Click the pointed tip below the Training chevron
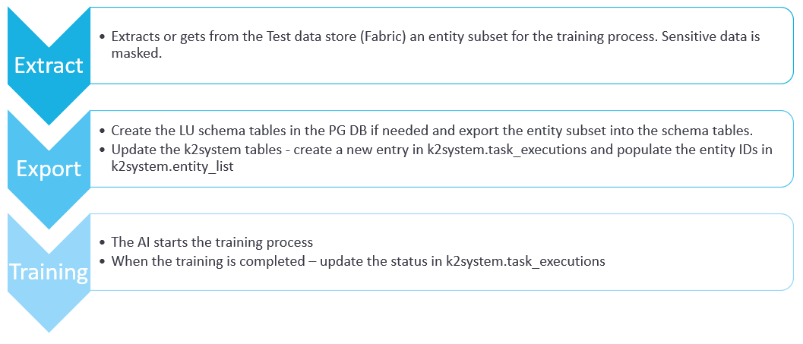This screenshot has width=803, height=344. (49, 324)
